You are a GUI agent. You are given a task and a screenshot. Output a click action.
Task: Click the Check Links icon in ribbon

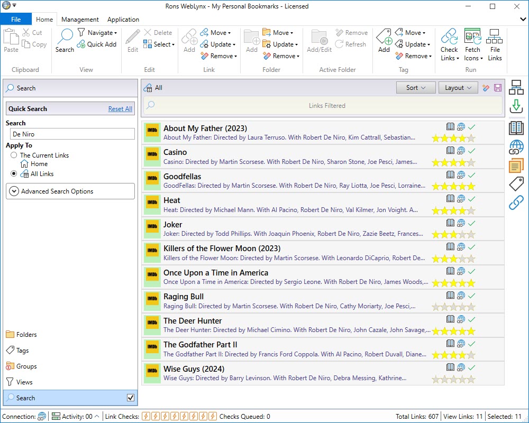click(x=449, y=37)
